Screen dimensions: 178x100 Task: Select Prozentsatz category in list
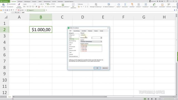click(74, 47)
